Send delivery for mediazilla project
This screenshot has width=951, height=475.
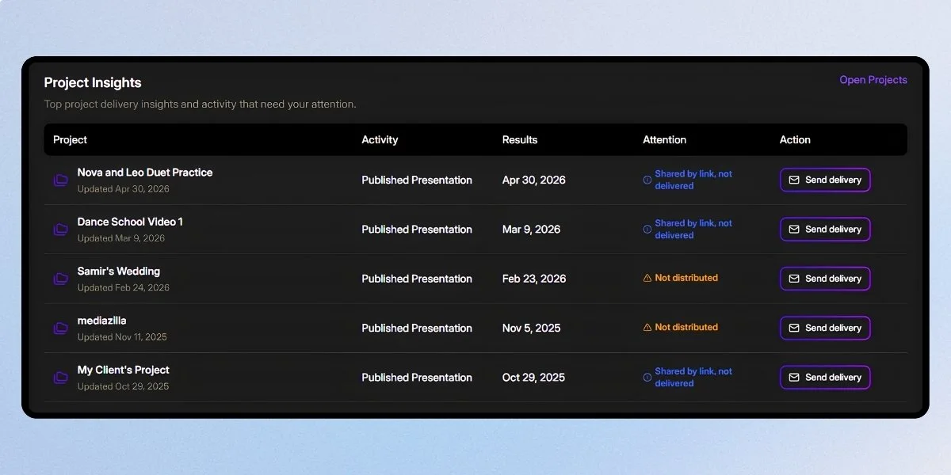(x=825, y=328)
